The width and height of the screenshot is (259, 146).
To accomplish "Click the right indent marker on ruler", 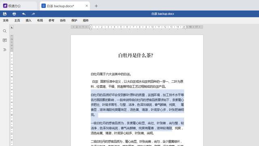I will pyautogui.click(x=184, y=28).
